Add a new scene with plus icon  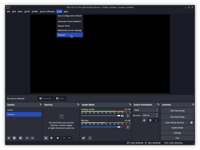pyautogui.click(x=9, y=138)
